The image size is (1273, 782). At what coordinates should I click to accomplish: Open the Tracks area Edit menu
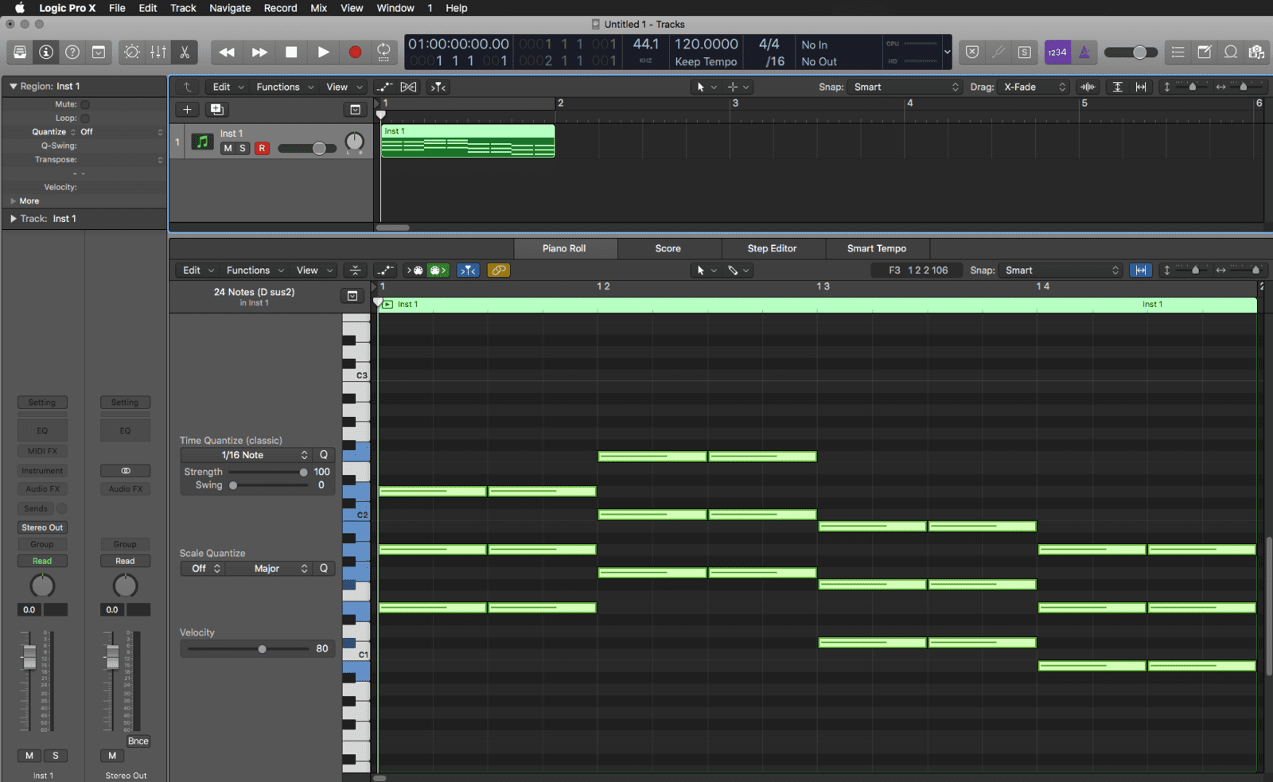click(228, 87)
